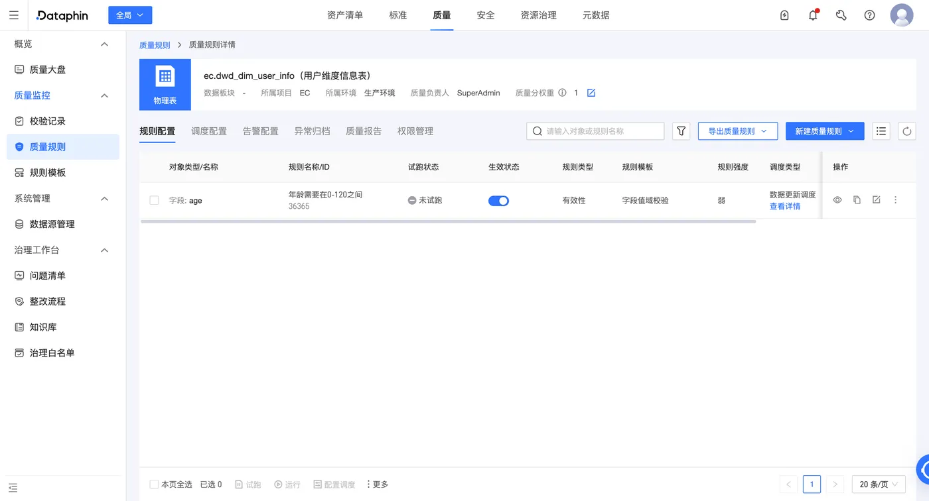Screen dimensions: 929x501
Task: Open the filter funnel icon
Action: [681, 131]
